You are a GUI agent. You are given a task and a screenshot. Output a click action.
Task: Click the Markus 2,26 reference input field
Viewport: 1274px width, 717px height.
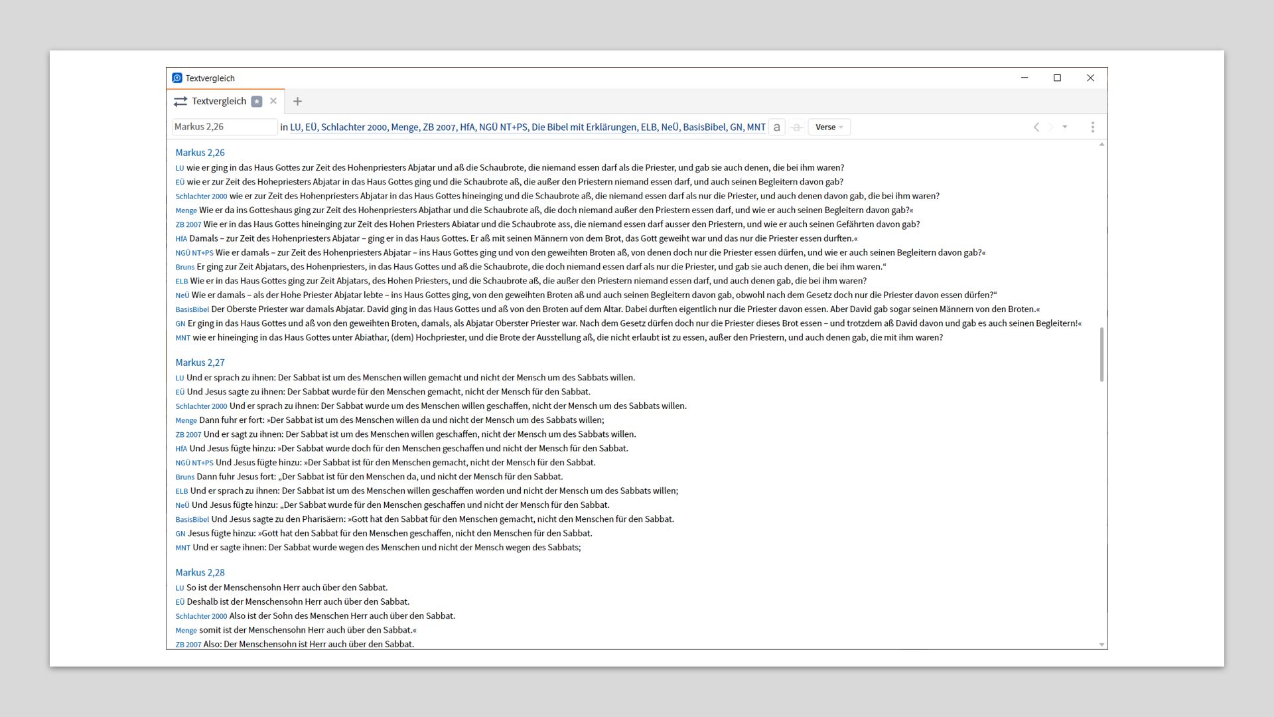(x=224, y=127)
